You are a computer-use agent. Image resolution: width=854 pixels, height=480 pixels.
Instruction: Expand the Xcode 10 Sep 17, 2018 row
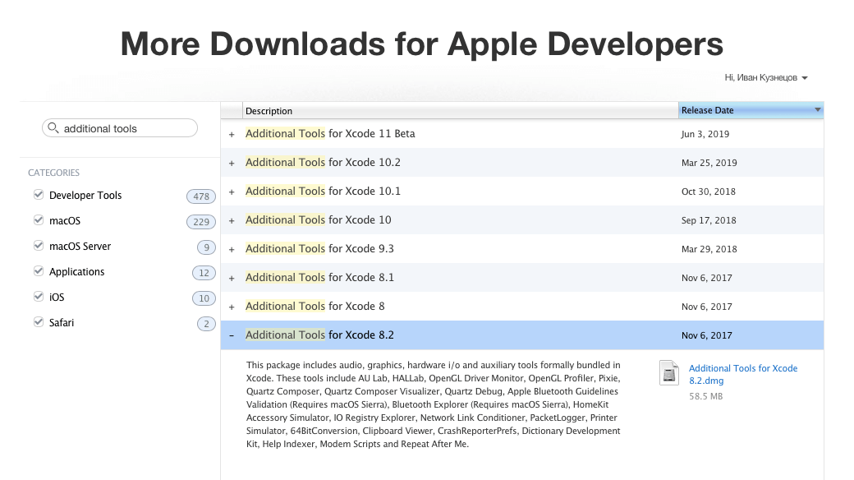tap(232, 221)
